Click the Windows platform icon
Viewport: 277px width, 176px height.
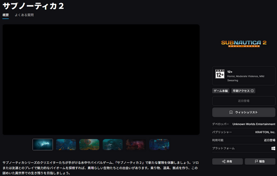click(273, 148)
